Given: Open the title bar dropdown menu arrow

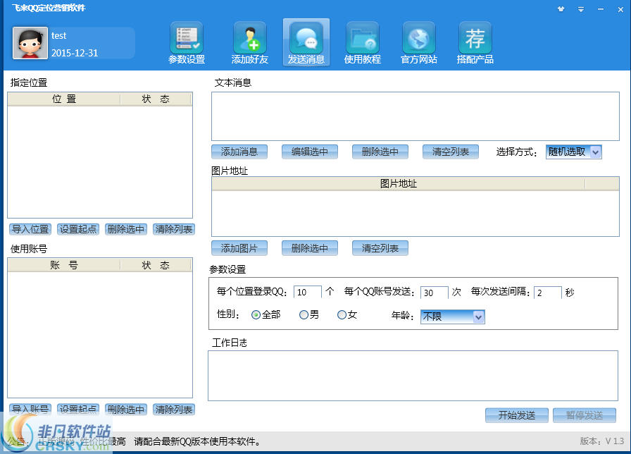Looking at the screenshot, I should (581, 9).
